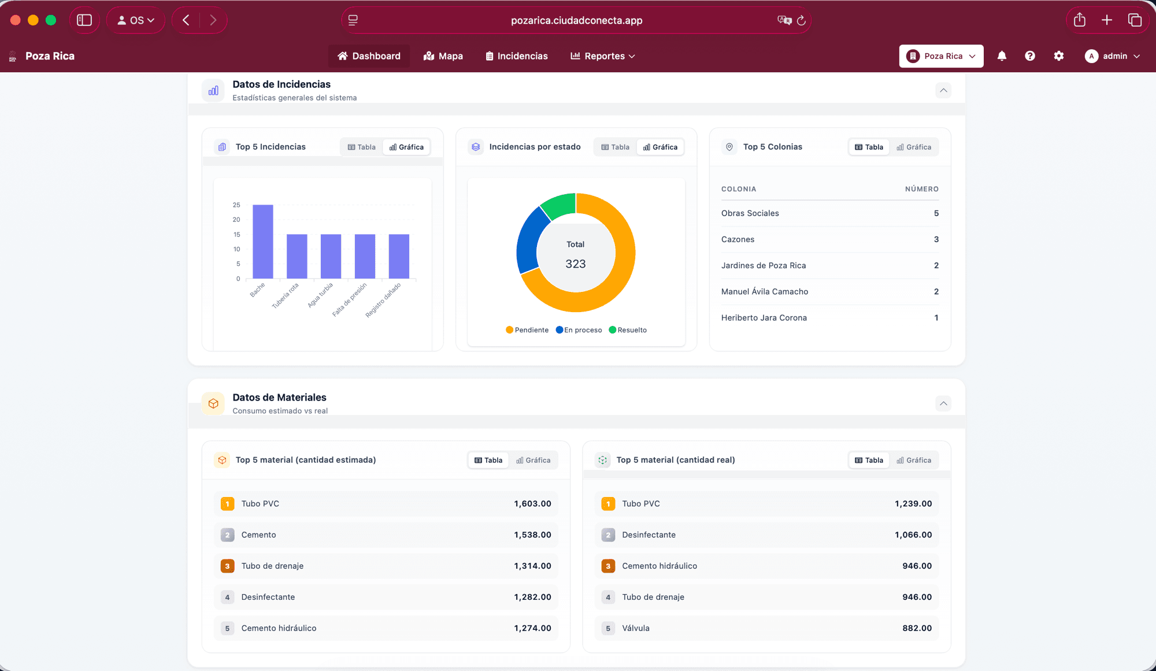Open the notifications bell icon
The height and width of the screenshot is (671, 1156).
[x=1002, y=56]
